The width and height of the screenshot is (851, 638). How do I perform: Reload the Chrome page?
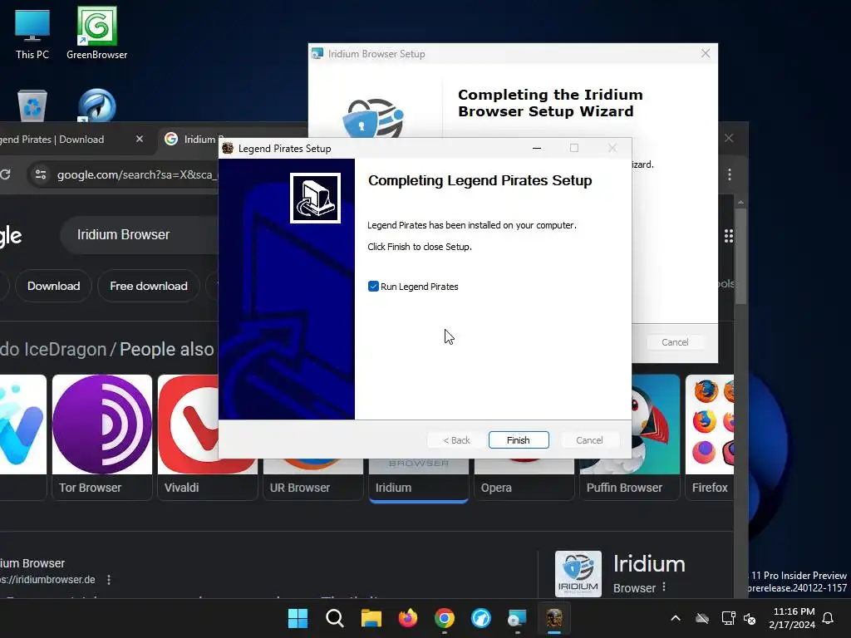pos(6,174)
